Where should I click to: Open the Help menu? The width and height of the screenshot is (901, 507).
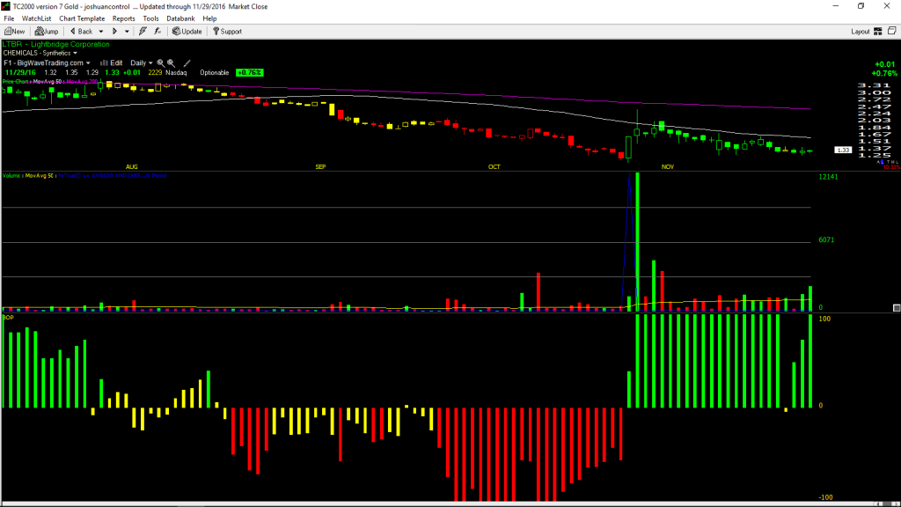[209, 18]
